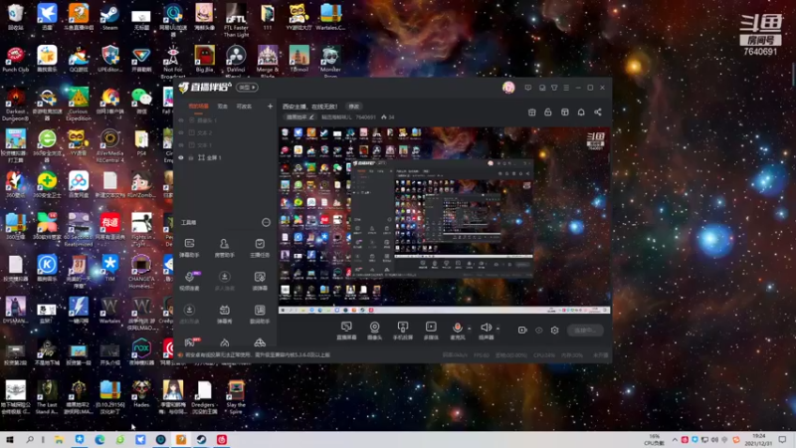Expand microphone options arrow

point(469,329)
